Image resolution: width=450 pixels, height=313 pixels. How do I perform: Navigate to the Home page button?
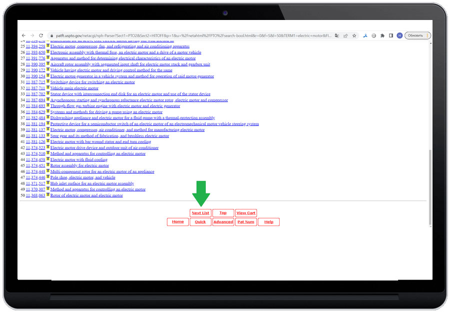point(178,222)
